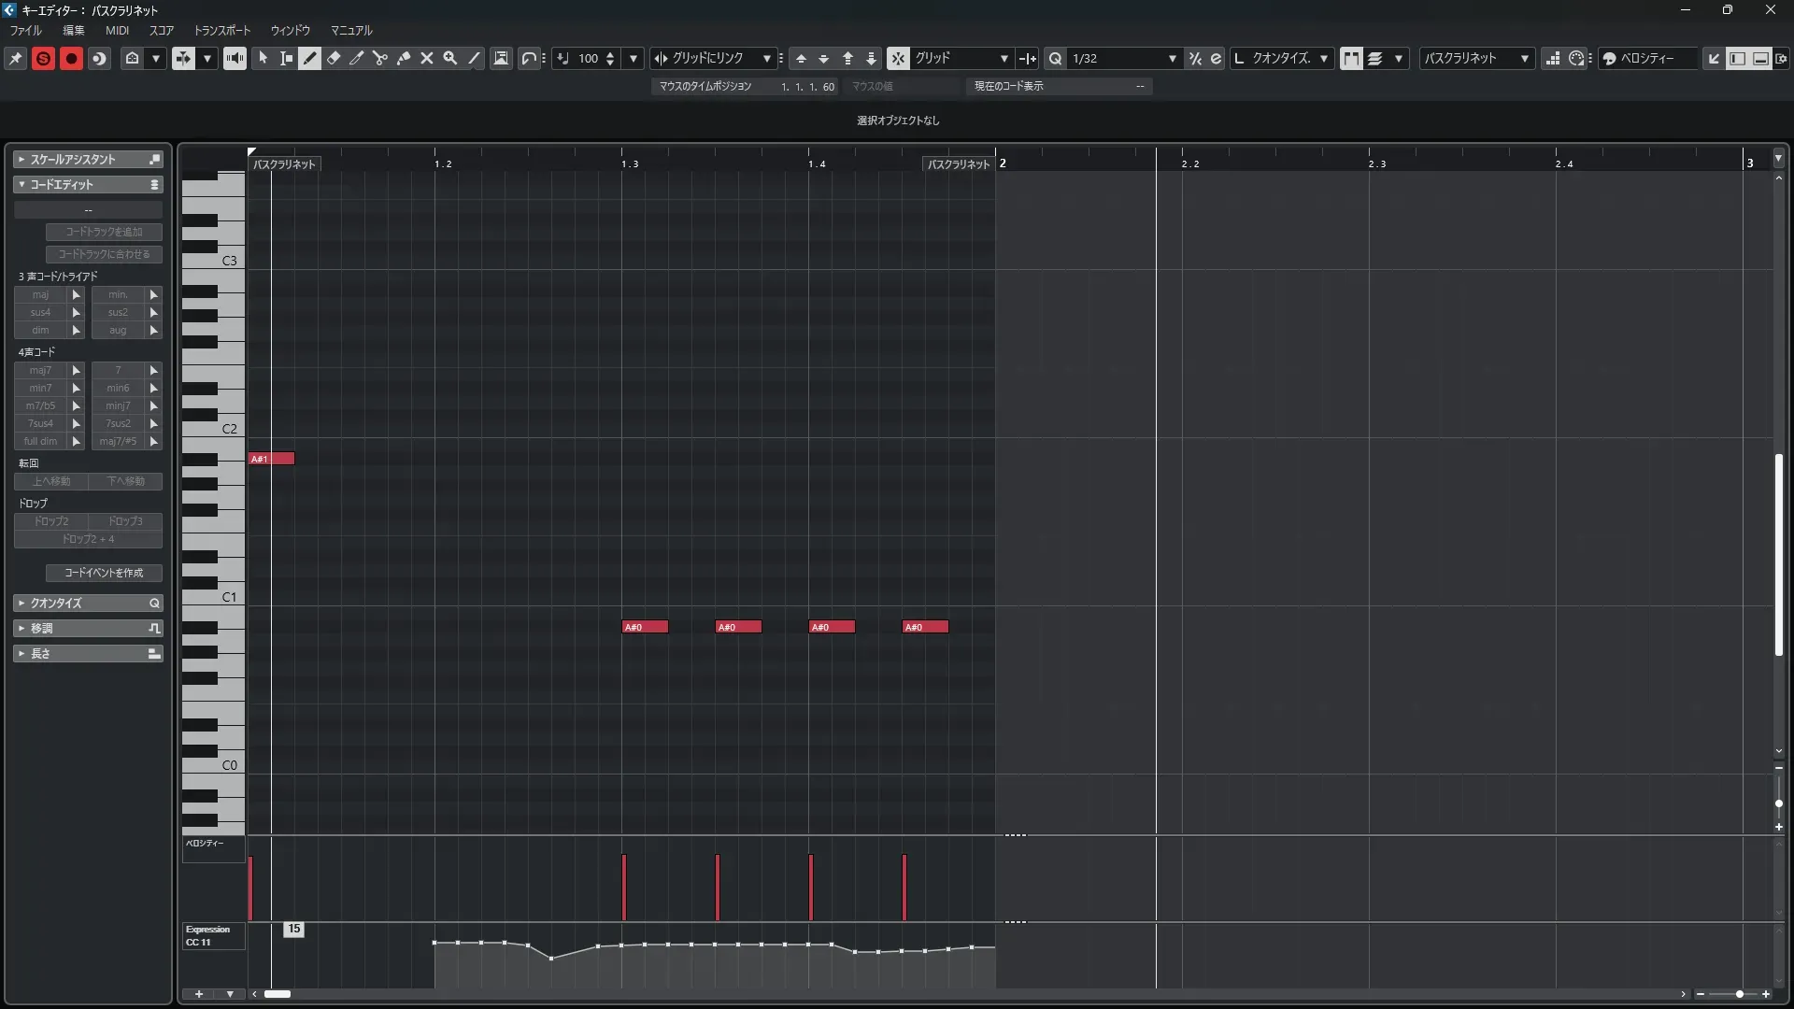
Task: Select the Split scissors tool
Action: pos(379,58)
